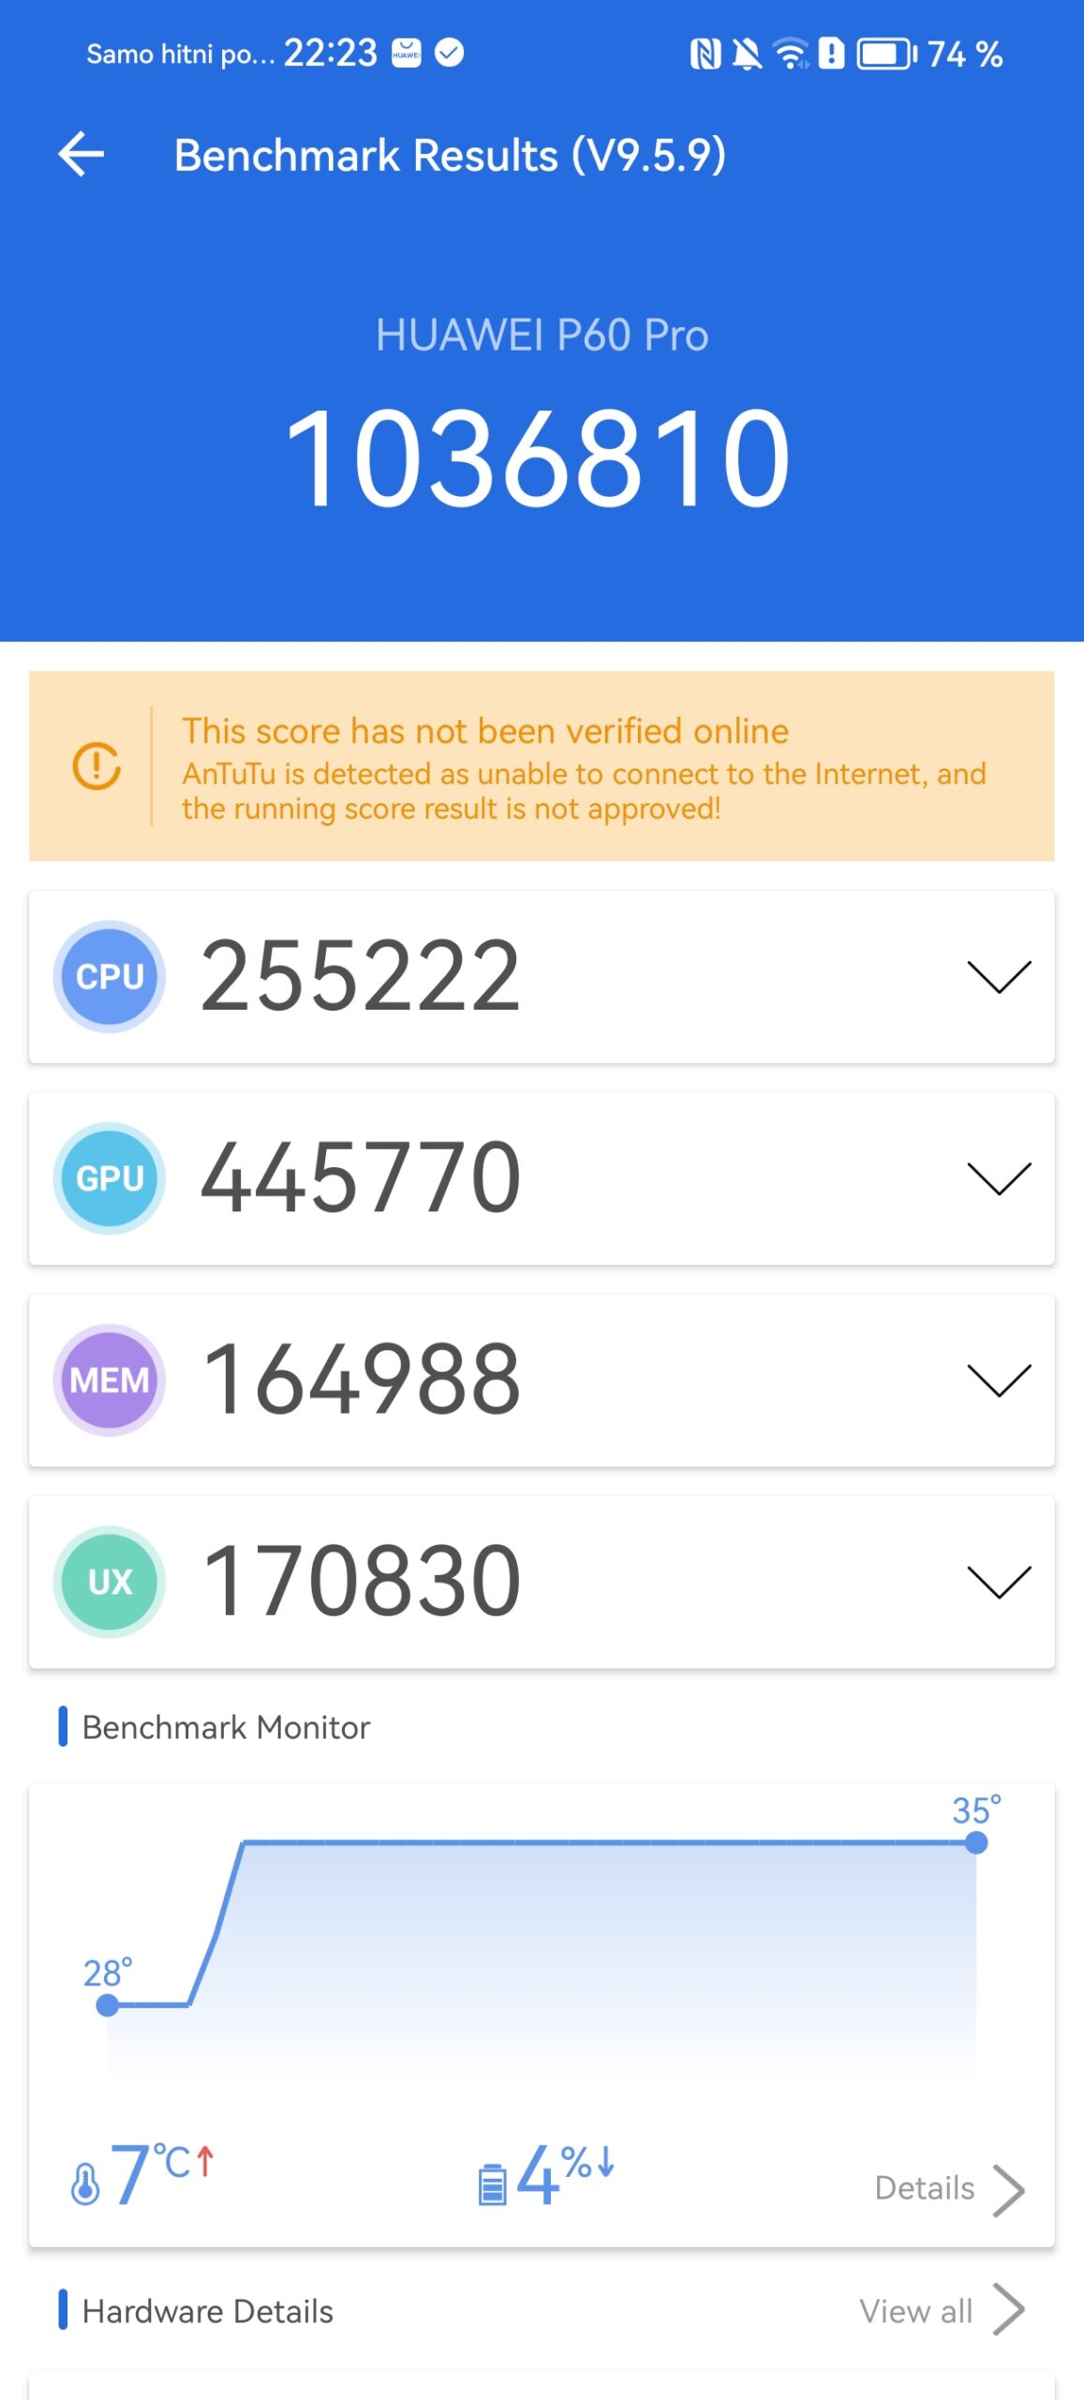Tap the unverified score warning banner
The image size is (1084, 2400).
542,766
